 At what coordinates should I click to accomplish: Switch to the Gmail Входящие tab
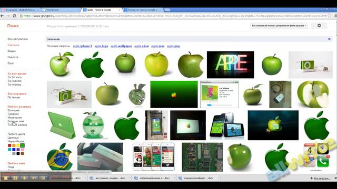(20, 10)
